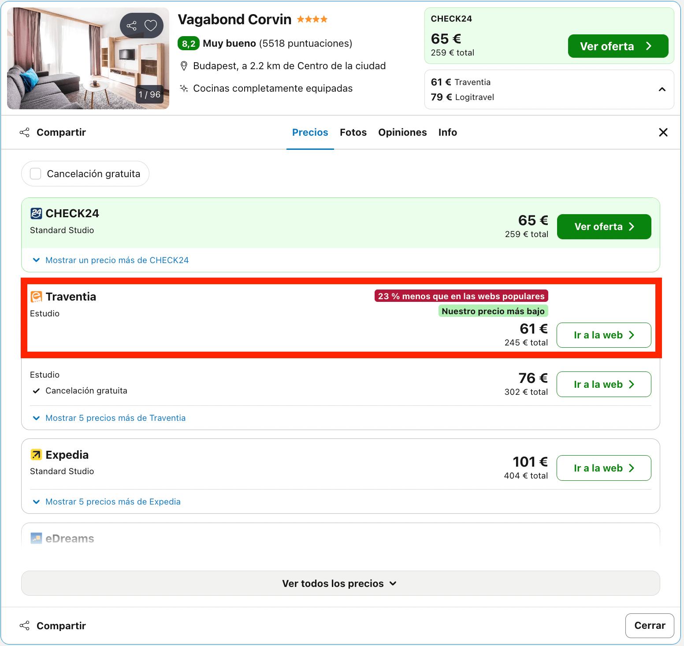This screenshot has width=684, height=646.
Task: Enable the Cancelación gratuita checkbox
Action: coord(36,174)
